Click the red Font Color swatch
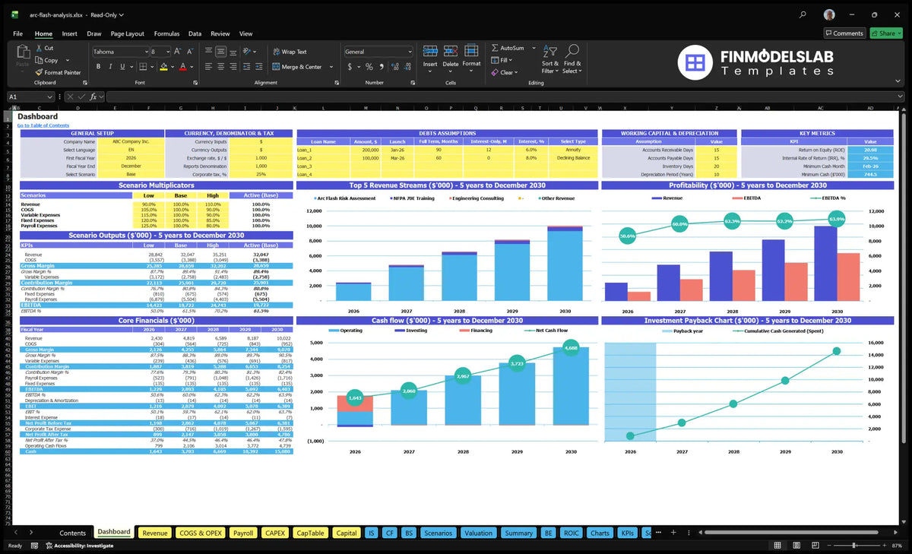The width and height of the screenshot is (912, 554). click(x=182, y=67)
